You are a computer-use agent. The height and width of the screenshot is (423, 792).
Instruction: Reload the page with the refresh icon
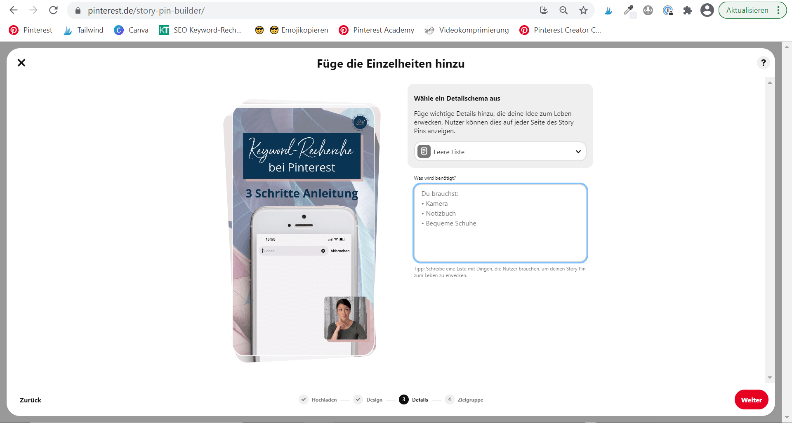(53, 10)
